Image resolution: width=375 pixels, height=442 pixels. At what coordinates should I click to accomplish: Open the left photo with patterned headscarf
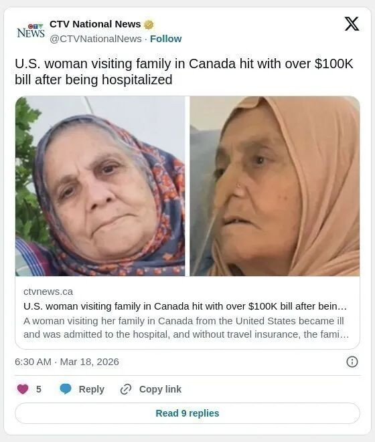click(x=100, y=186)
